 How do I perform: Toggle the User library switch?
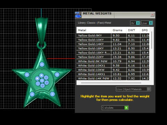coord(147,23)
